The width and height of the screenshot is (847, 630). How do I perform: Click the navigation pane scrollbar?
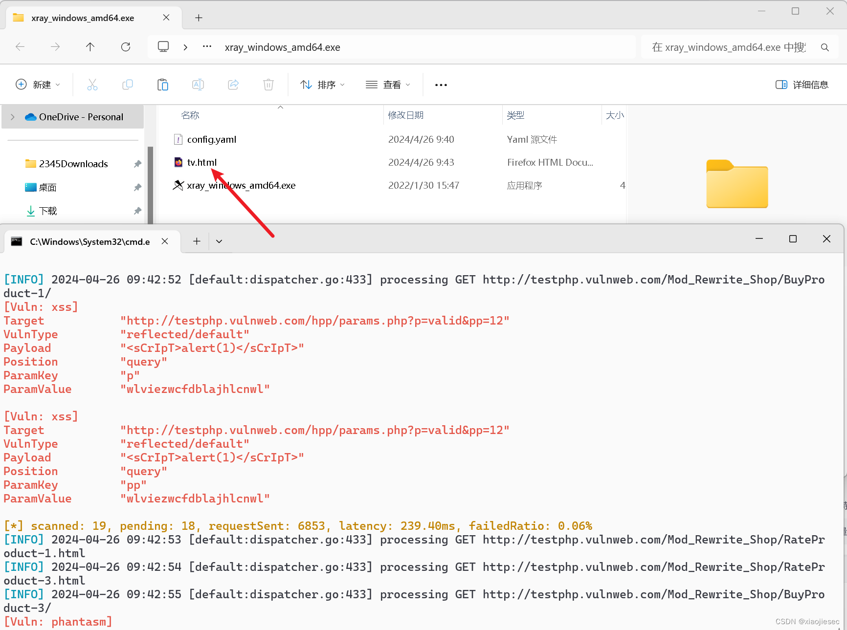151,185
